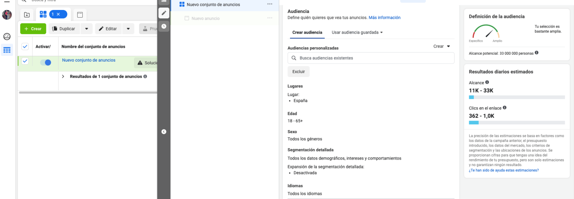The width and height of the screenshot is (574, 199).
Task: Switch off the ad set active toggle
Action: point(46,62)
